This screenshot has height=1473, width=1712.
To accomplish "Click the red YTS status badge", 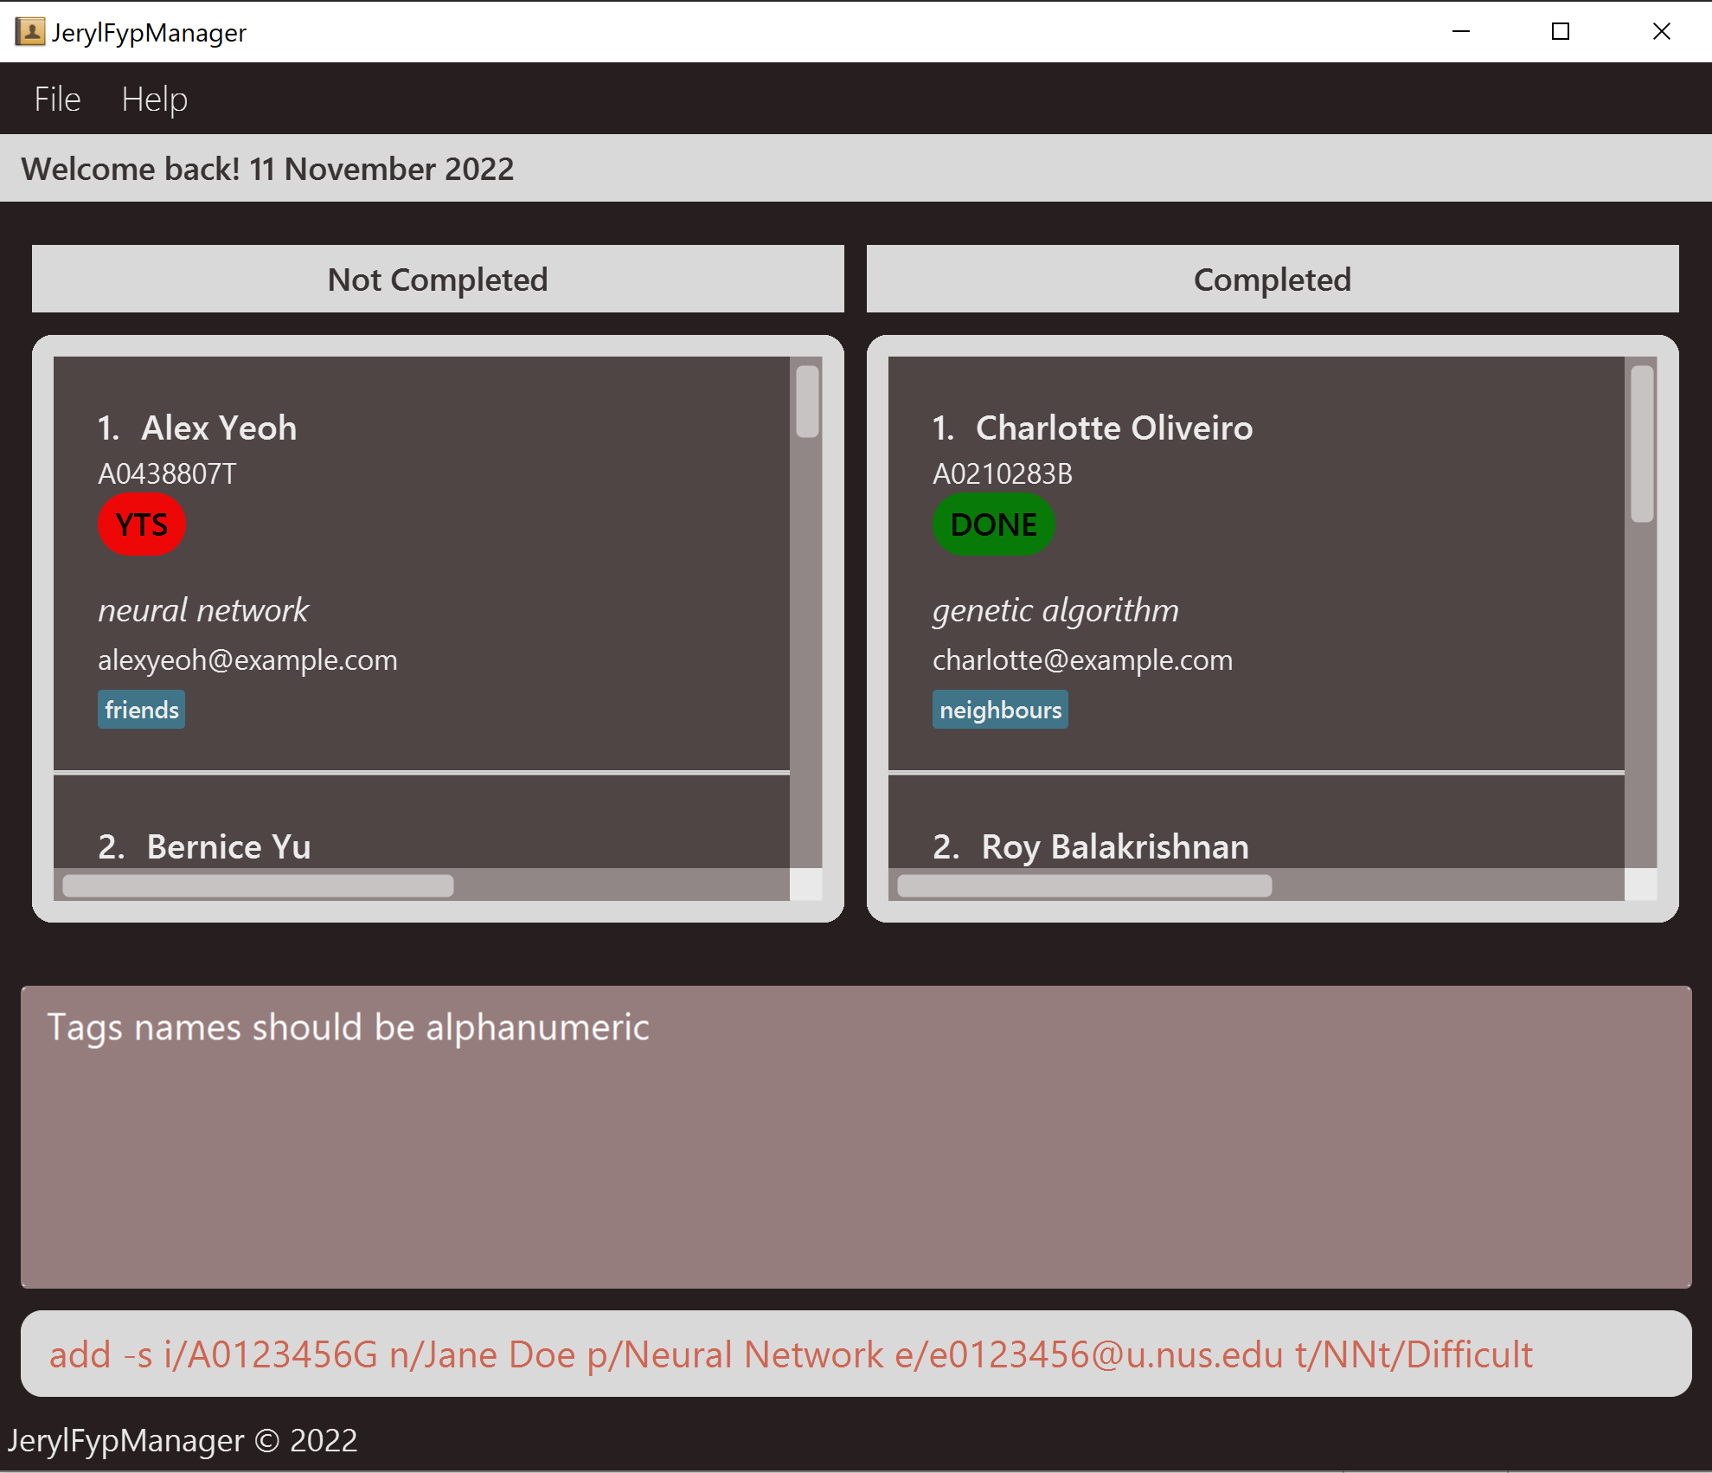I will click(142, 524).
